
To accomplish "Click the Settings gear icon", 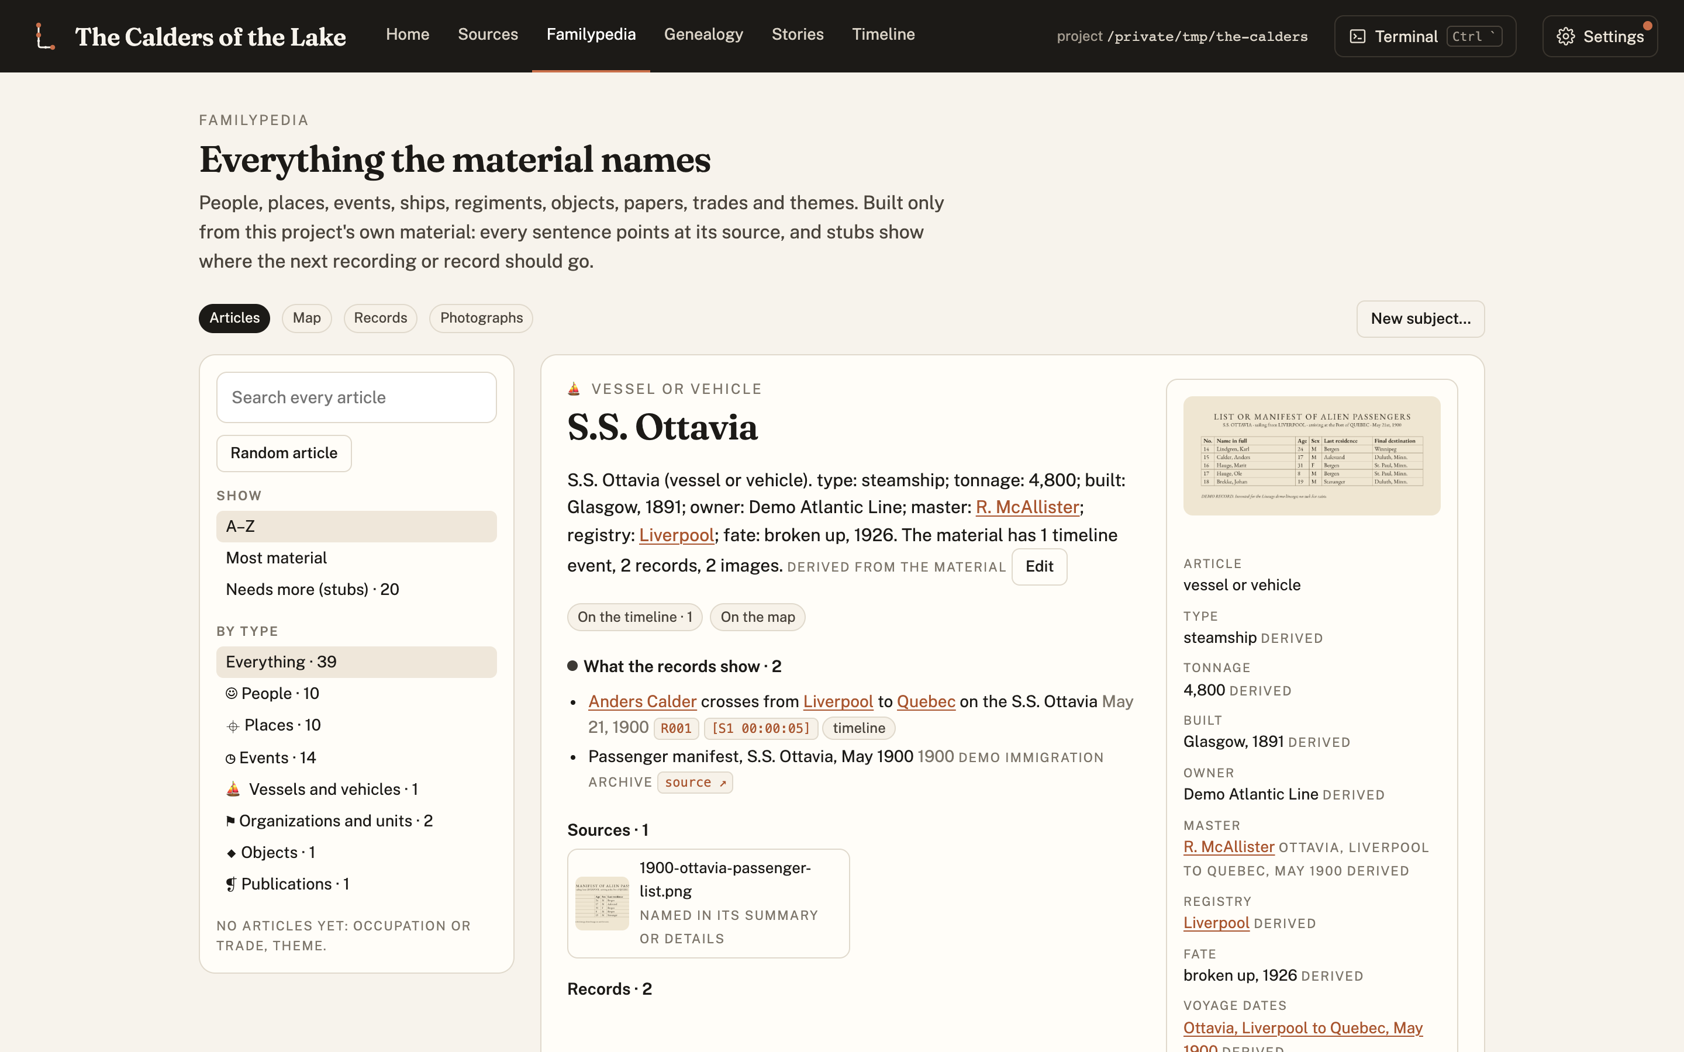I will [1565, 36].
